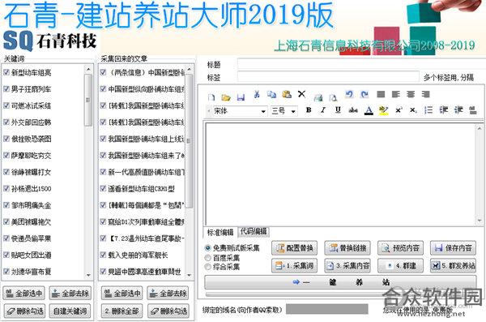Click the Cut scissors icon
The image size is (486, 322).
[x=257, y=94]
